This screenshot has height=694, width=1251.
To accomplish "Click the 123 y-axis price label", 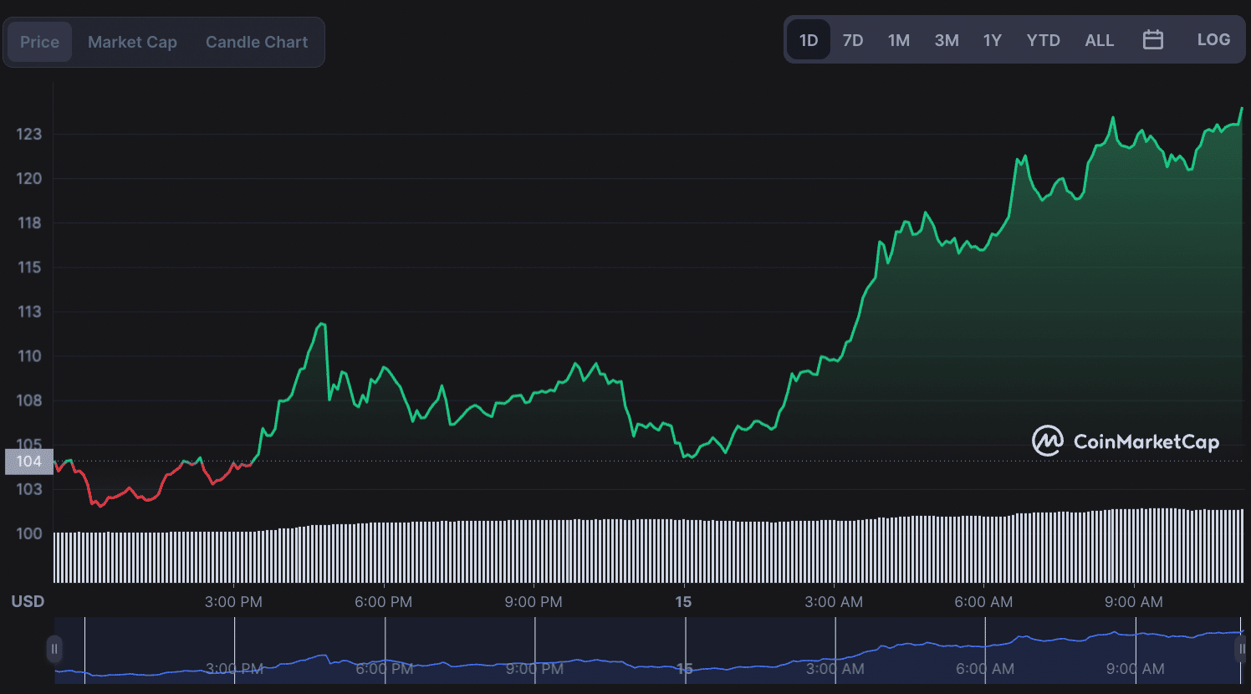I will 29,134.
